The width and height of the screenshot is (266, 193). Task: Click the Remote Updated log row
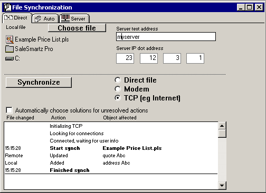(x=111, y=156)
